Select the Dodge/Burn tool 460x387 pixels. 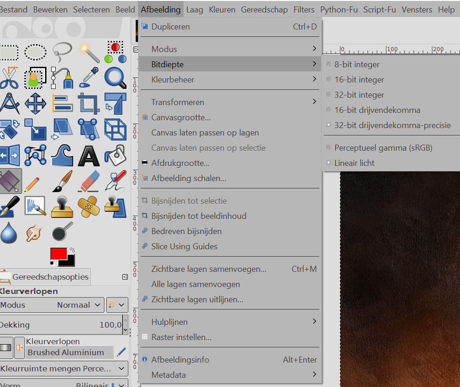(62, 232)
